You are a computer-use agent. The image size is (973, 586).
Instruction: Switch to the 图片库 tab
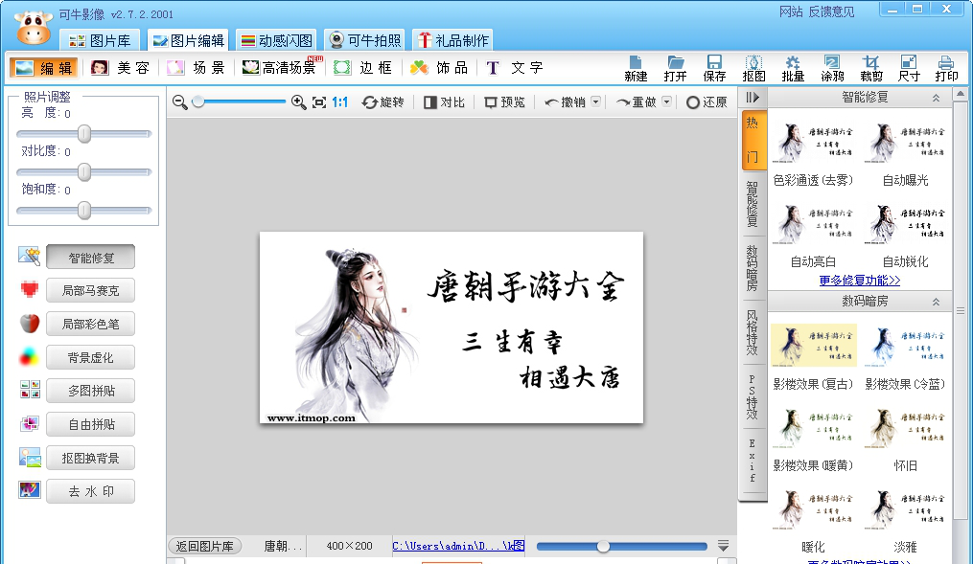[x=100, y=39]
